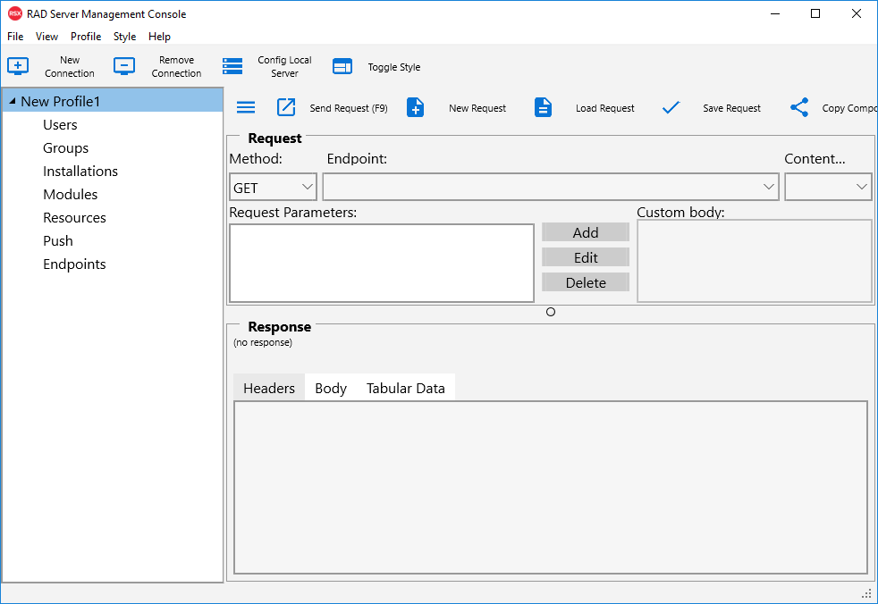The image size is (878, 604).
Task: Open the hamburger menu icon
Action: pos(246,107)
